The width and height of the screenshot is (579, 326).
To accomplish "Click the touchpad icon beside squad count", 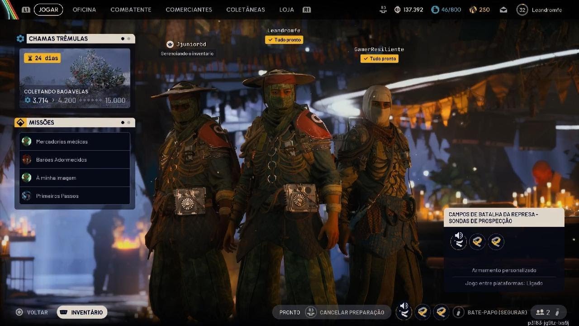I will tap(558, 312).
